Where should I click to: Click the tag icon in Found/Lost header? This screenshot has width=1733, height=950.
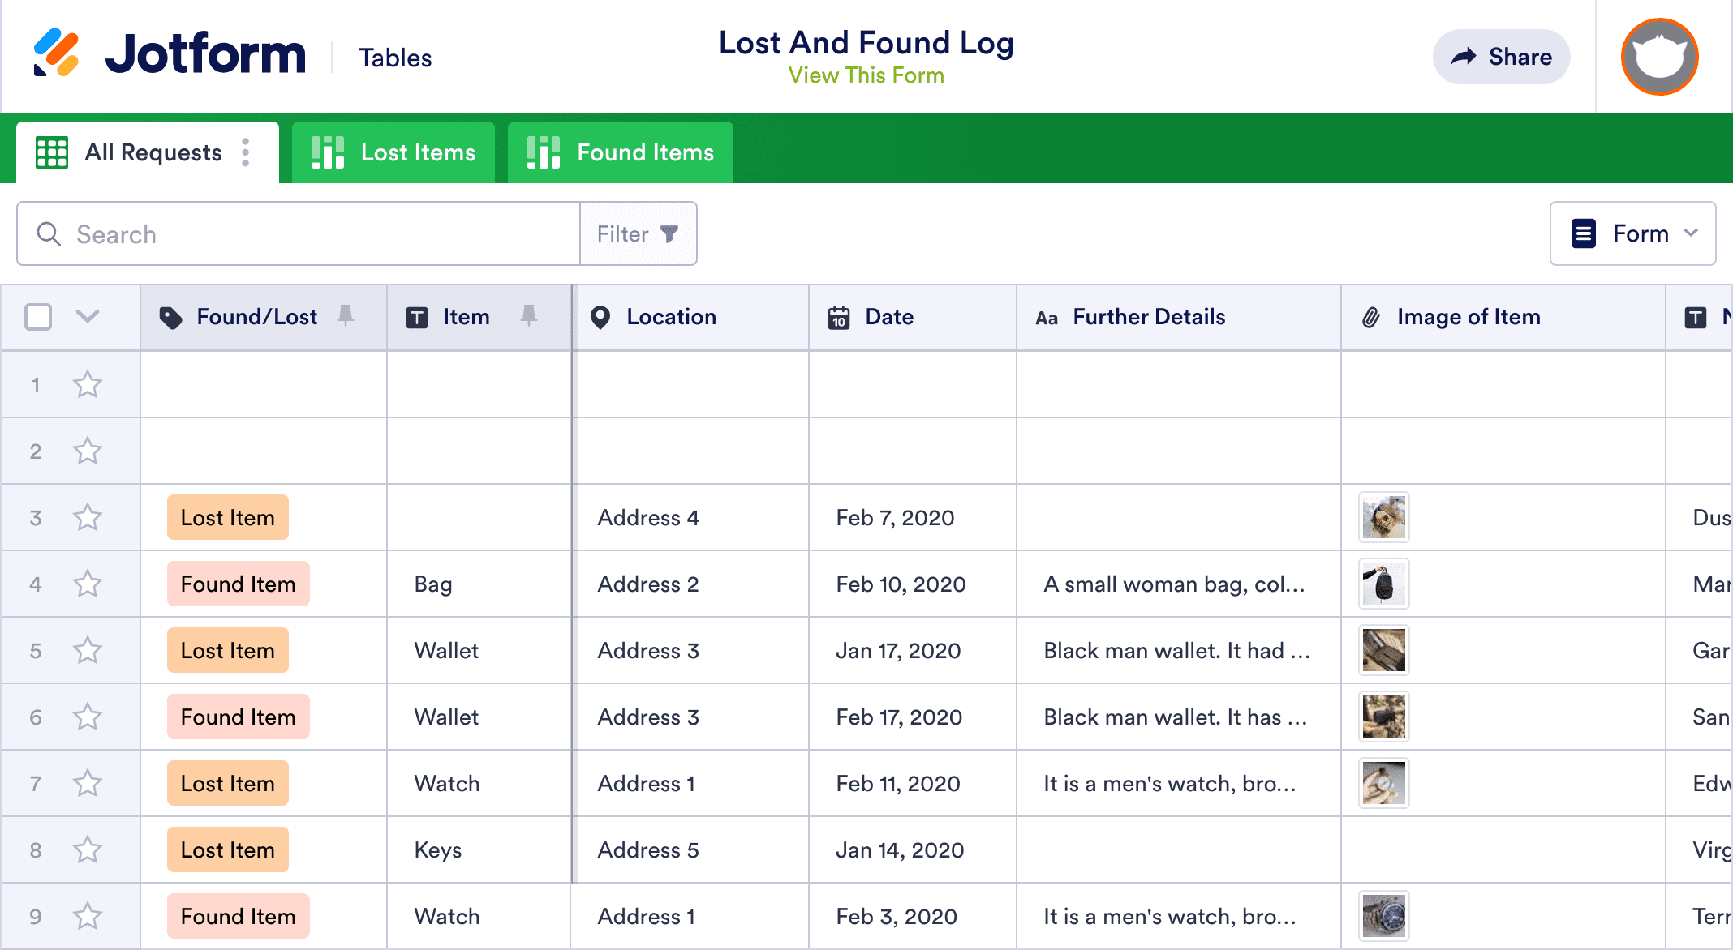171,317
